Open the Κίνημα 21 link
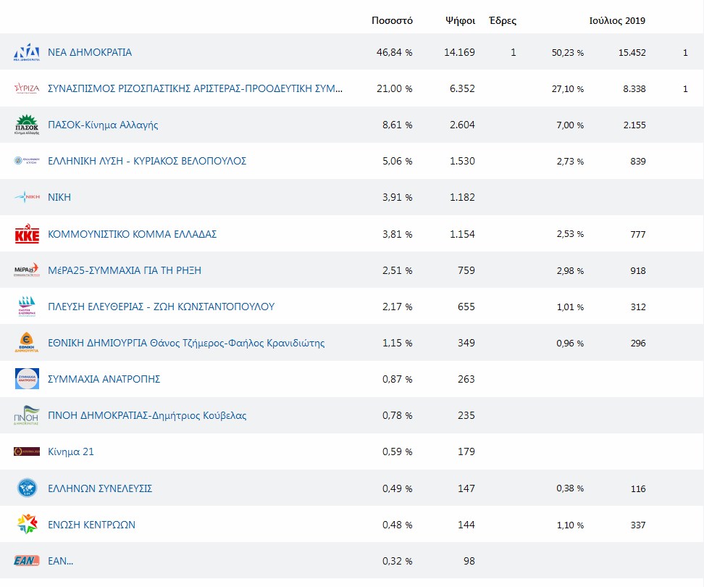 coord(71,451)
